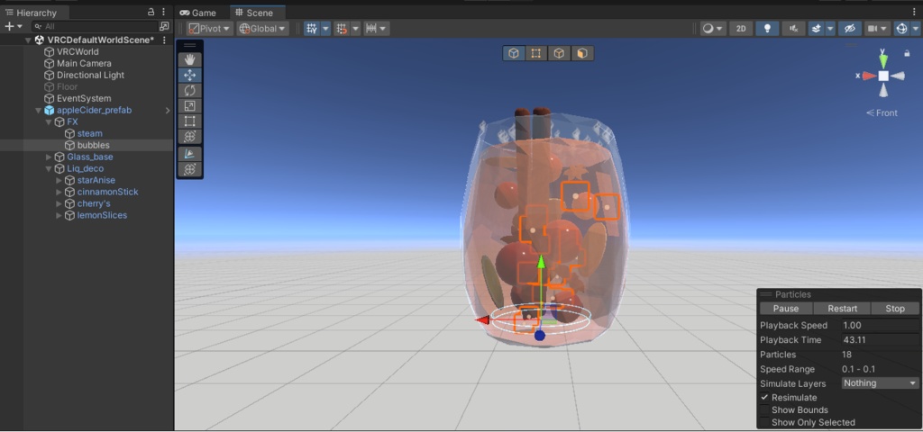Collapse the Liq_deco node
This screenshot has width=923, height=432.
tap(49, 168)
